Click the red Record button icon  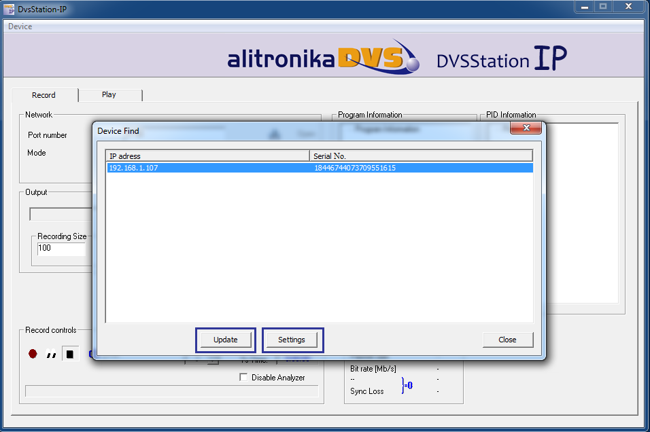pos(33,354)
